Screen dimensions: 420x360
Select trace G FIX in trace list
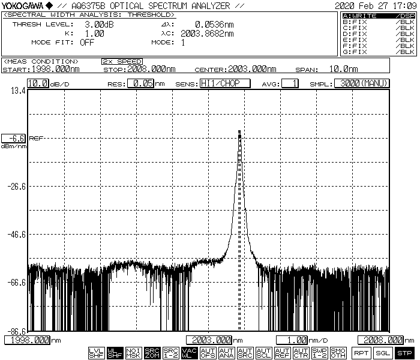tap(378, 52)
